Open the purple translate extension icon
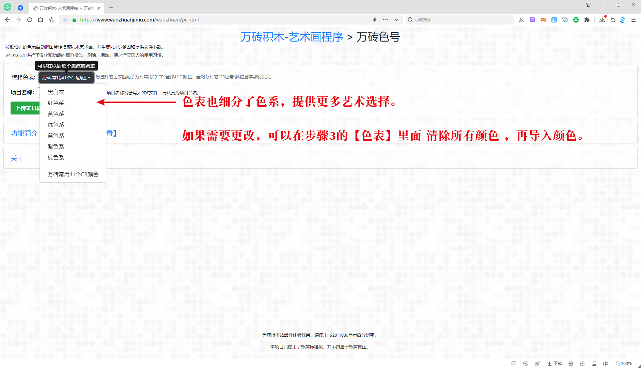 (x=532, y=20)
